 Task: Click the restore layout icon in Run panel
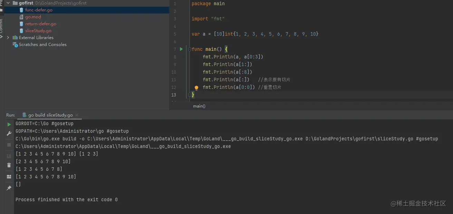click(9, 177)
